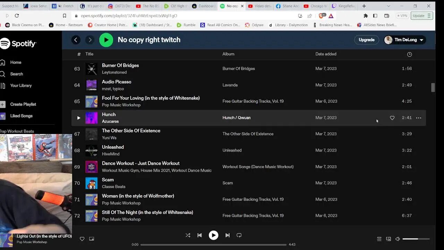Screen dimensions: 444x250
Task: Click the browser Update button
Action: pos(422,16)
